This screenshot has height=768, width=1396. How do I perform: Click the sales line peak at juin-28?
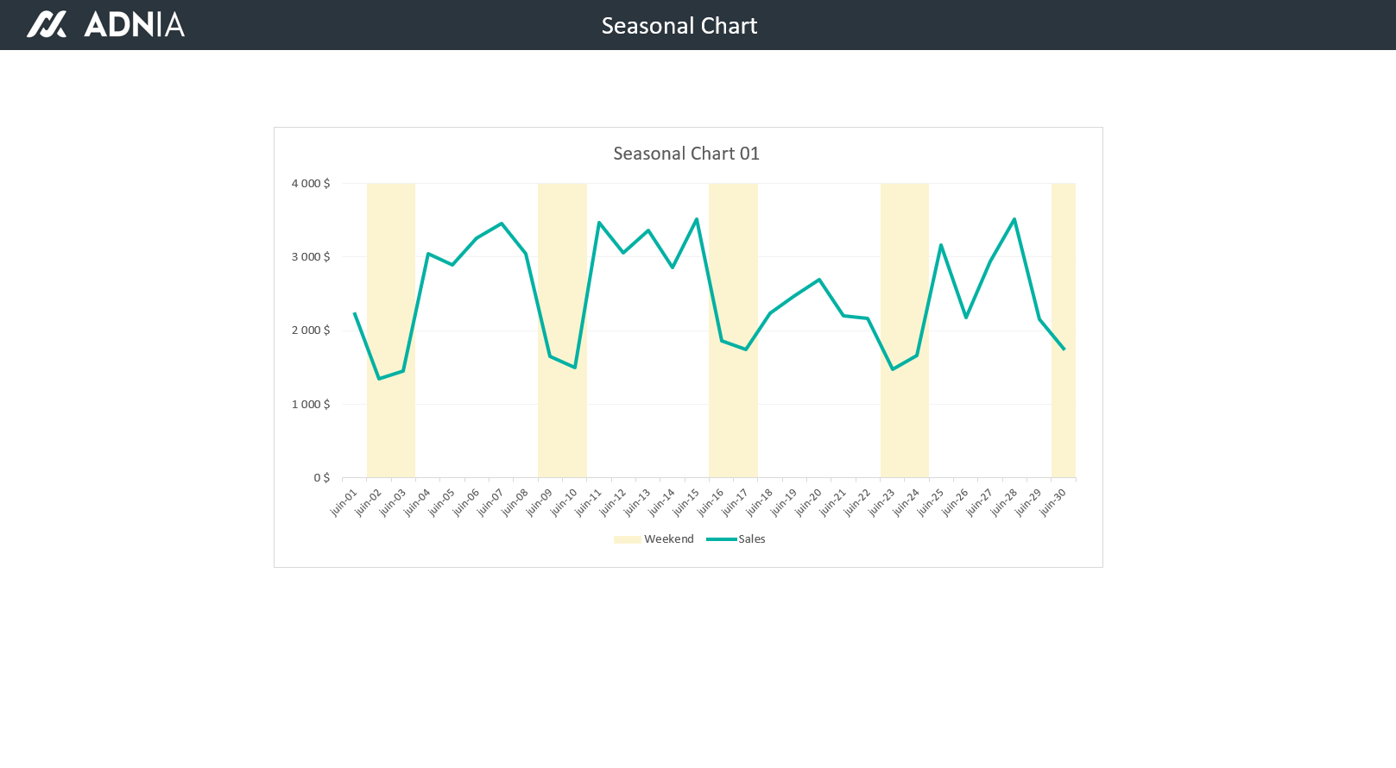point(1014,219)
